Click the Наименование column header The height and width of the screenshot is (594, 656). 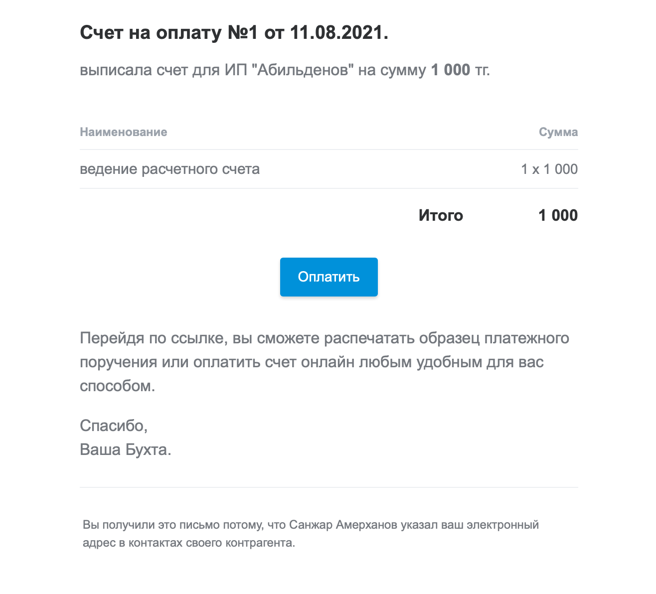coord(124,132)
